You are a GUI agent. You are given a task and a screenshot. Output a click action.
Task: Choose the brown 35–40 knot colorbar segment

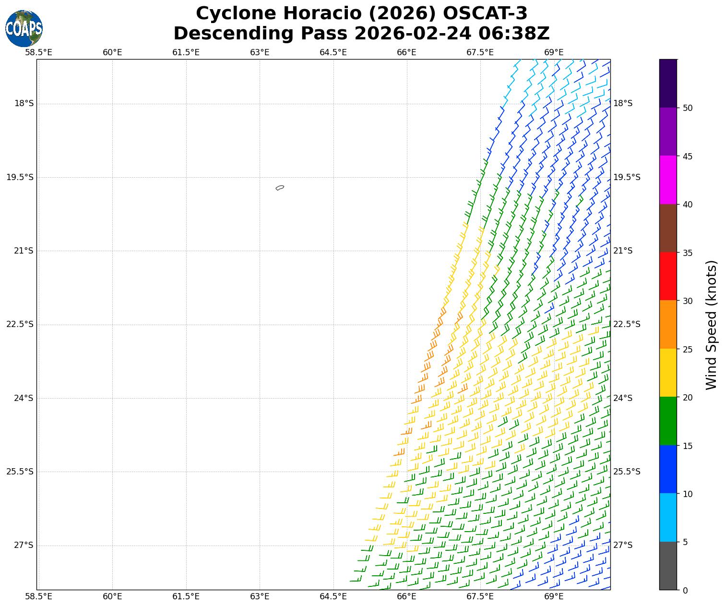tap(668, 228)
